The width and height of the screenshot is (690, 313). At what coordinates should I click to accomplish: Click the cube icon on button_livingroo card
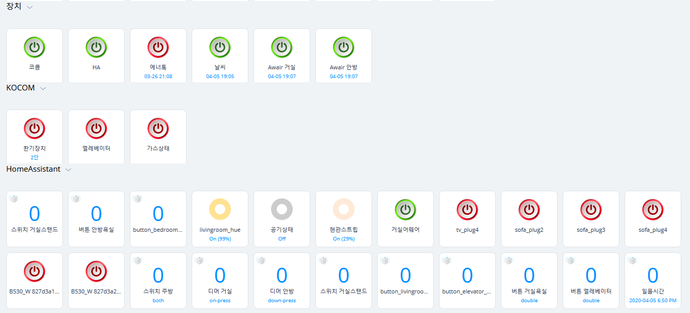click(x=385, y=261)
